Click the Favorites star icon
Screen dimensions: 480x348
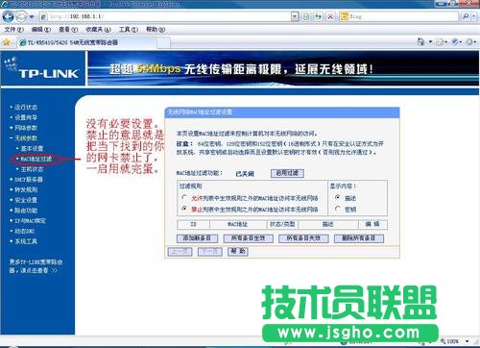(7, 42)
